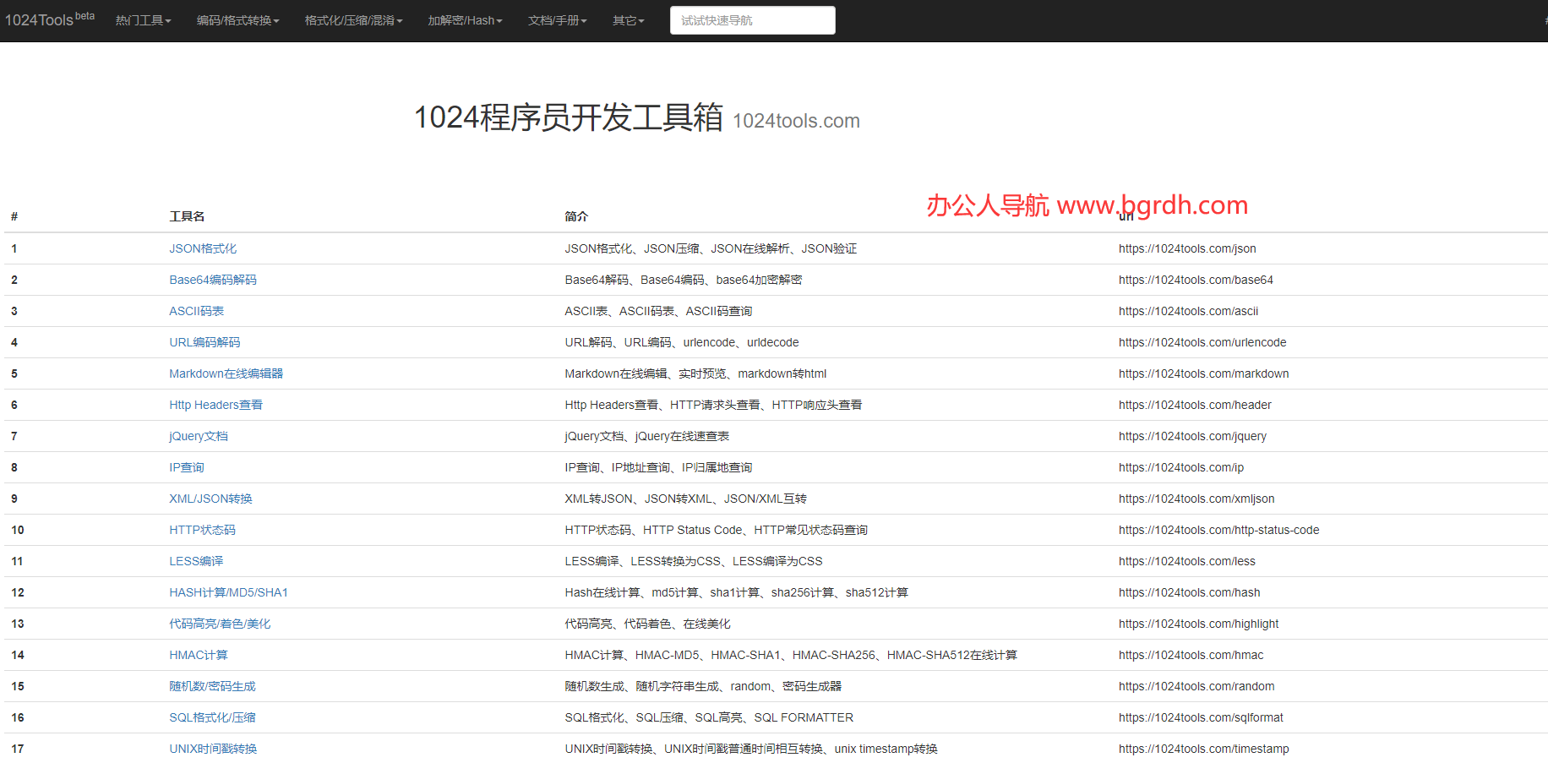Open the URL编码解码 tool

coord(204,342)
